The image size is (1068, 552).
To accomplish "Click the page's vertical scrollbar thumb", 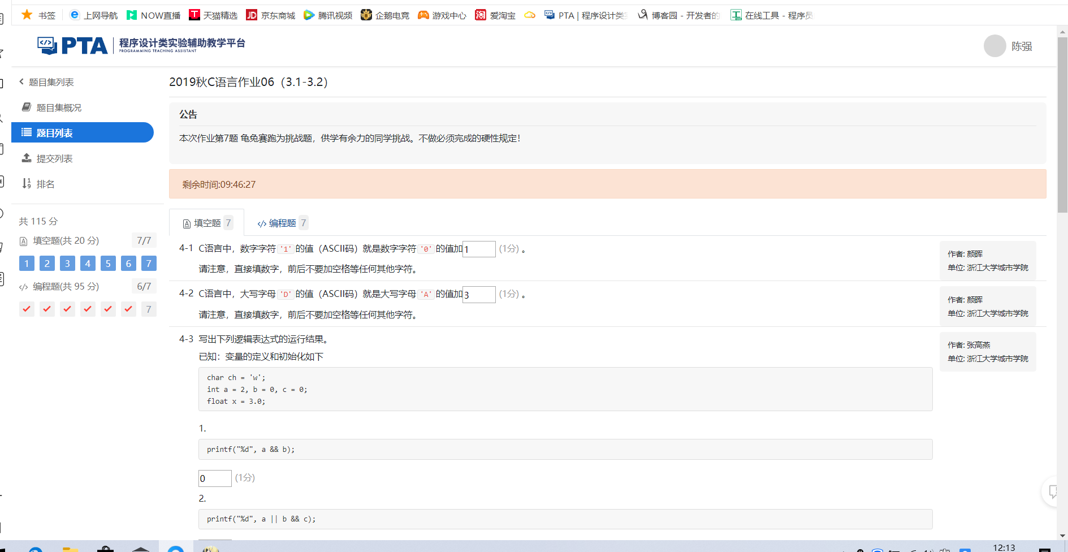I will (1062, 124).
